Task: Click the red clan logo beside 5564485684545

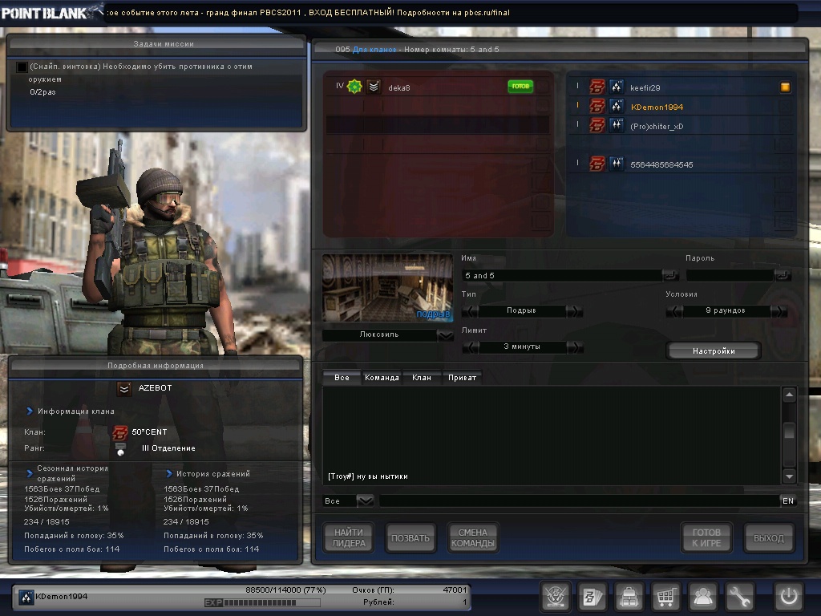Action: [x=597, y=164]
